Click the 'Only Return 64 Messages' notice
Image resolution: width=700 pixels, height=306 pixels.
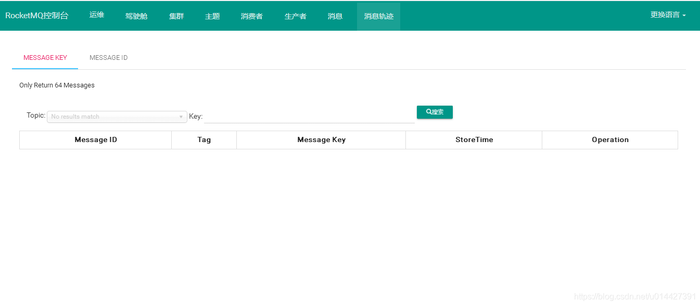pyautogui.click(x=57, y=85)
